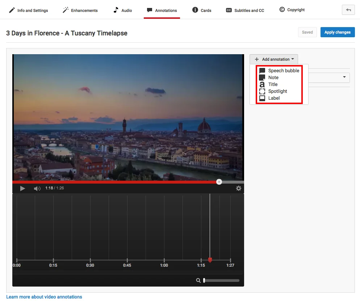Pick the Spotlight annotation icon
Viewport: 360px width, 305px height.
[262, 91]
